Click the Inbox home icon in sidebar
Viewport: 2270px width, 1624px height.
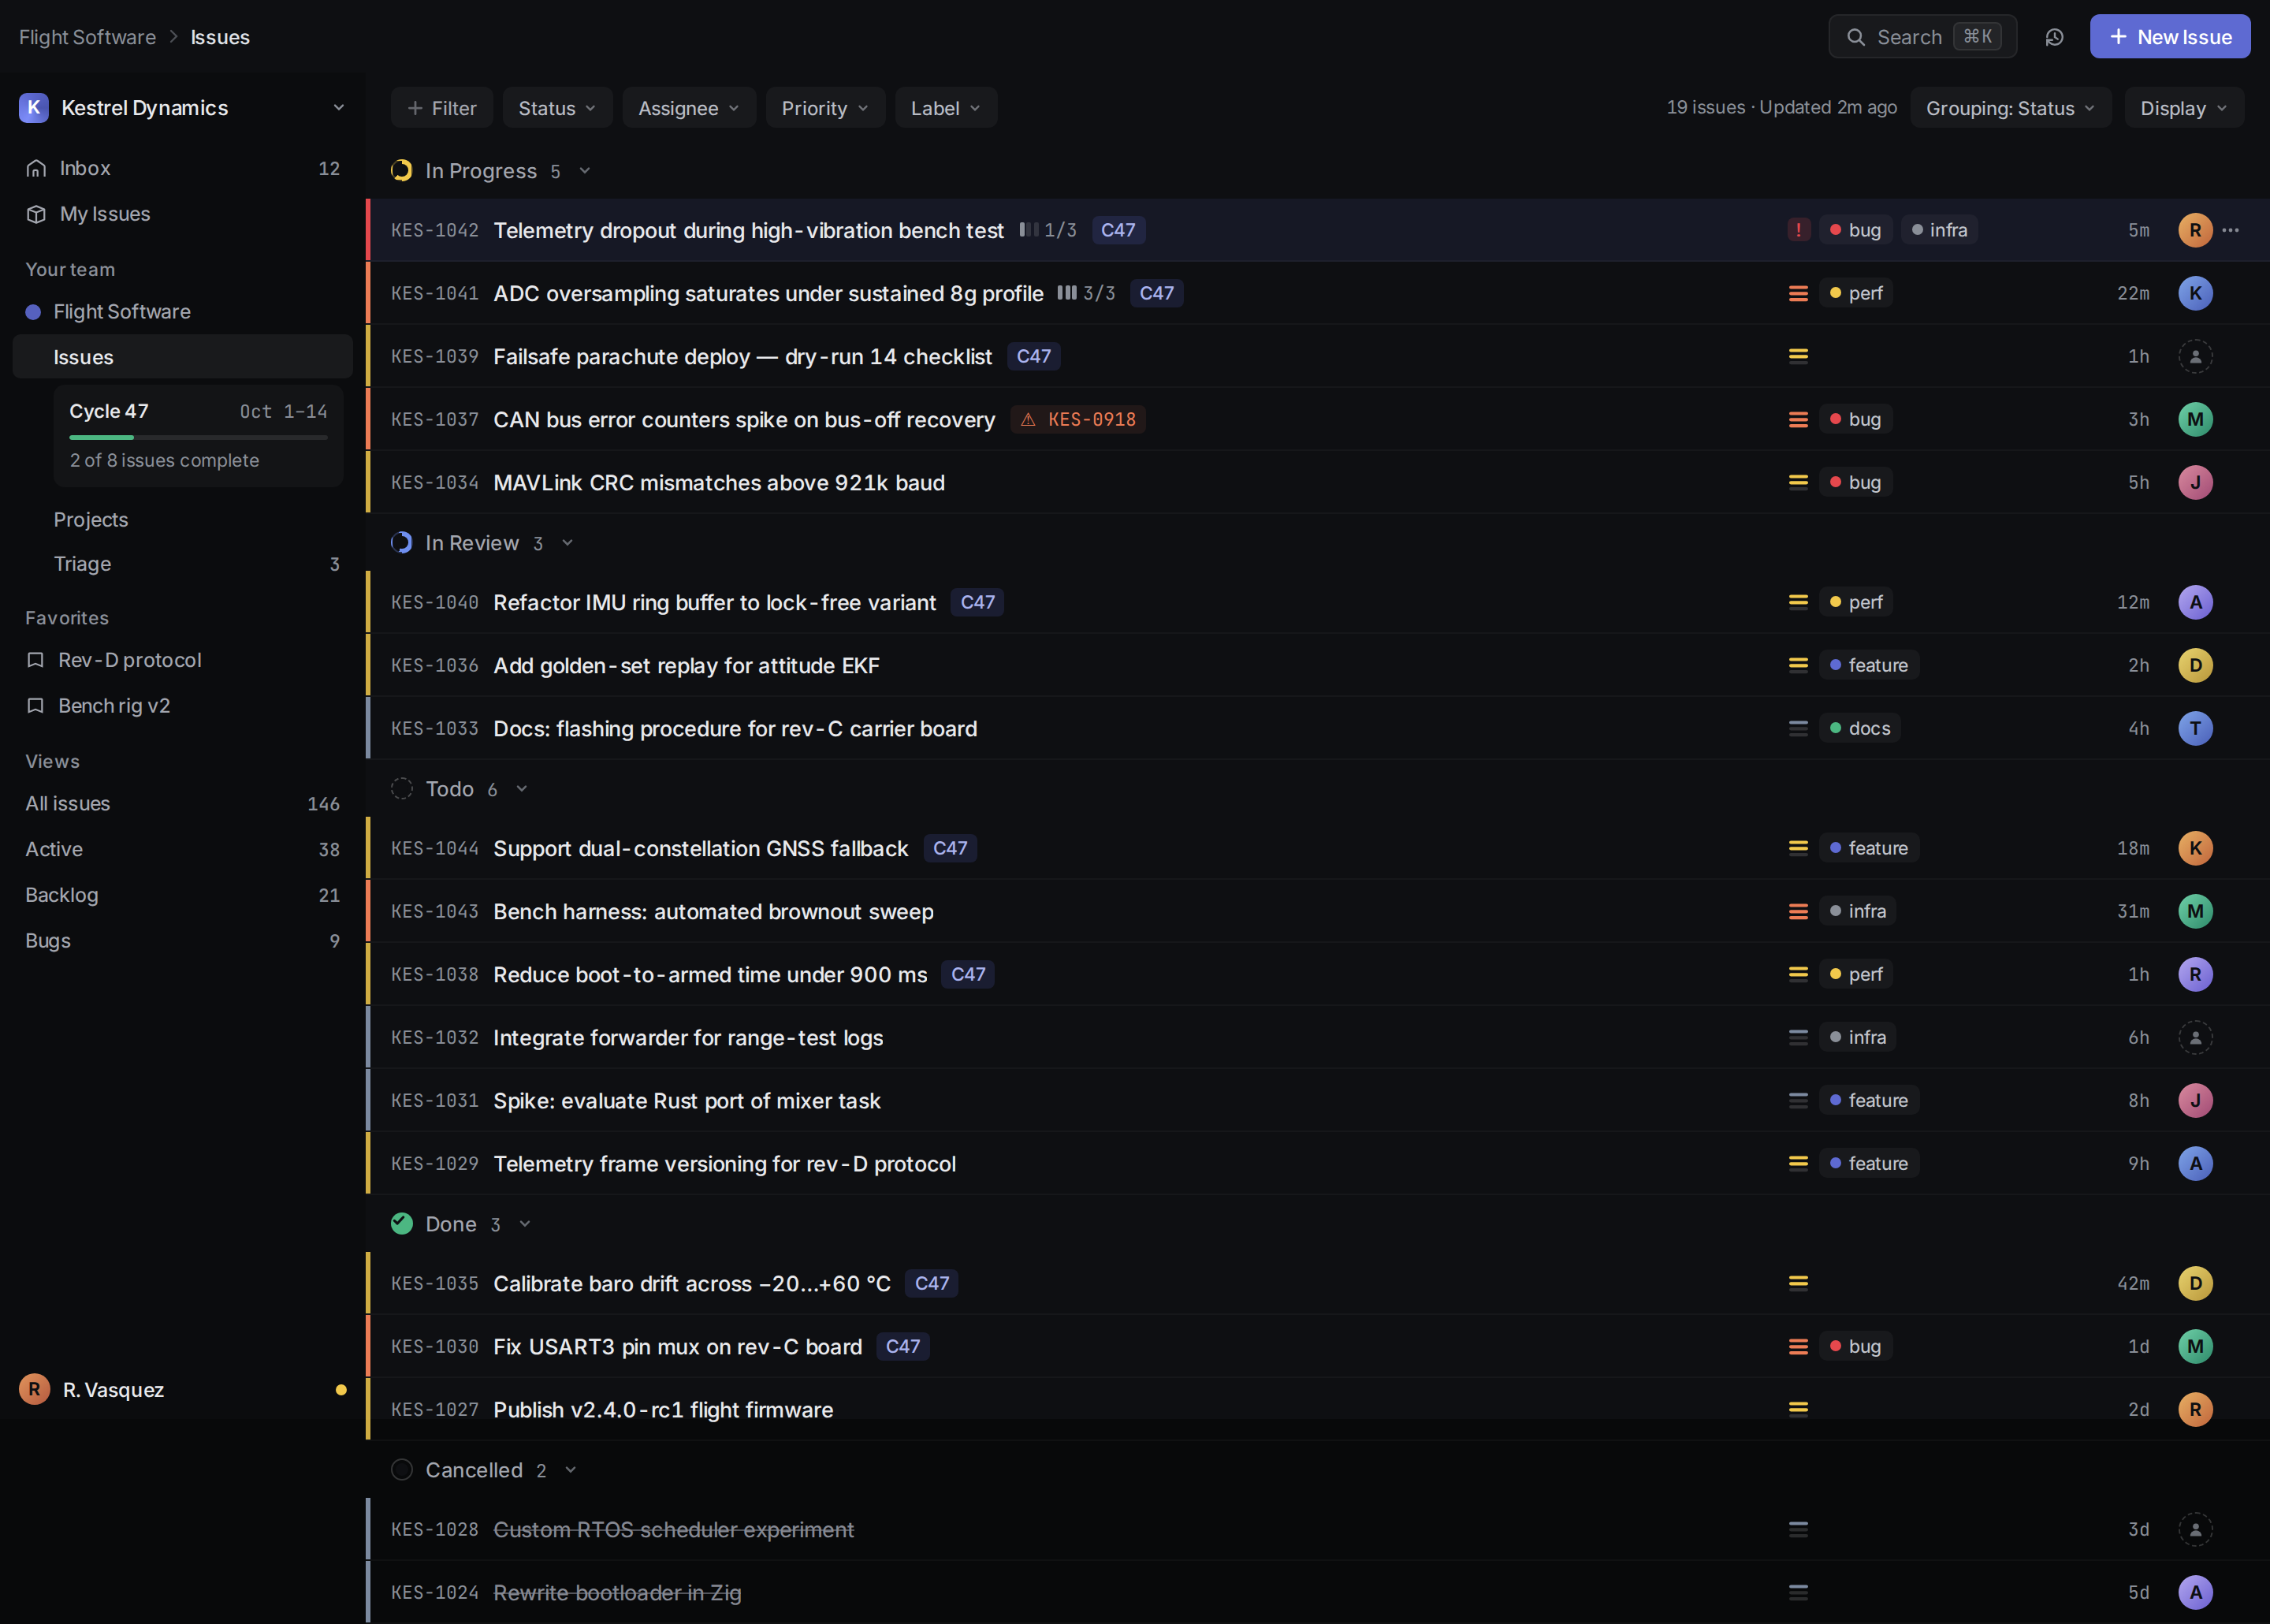(x=36, y=168)
